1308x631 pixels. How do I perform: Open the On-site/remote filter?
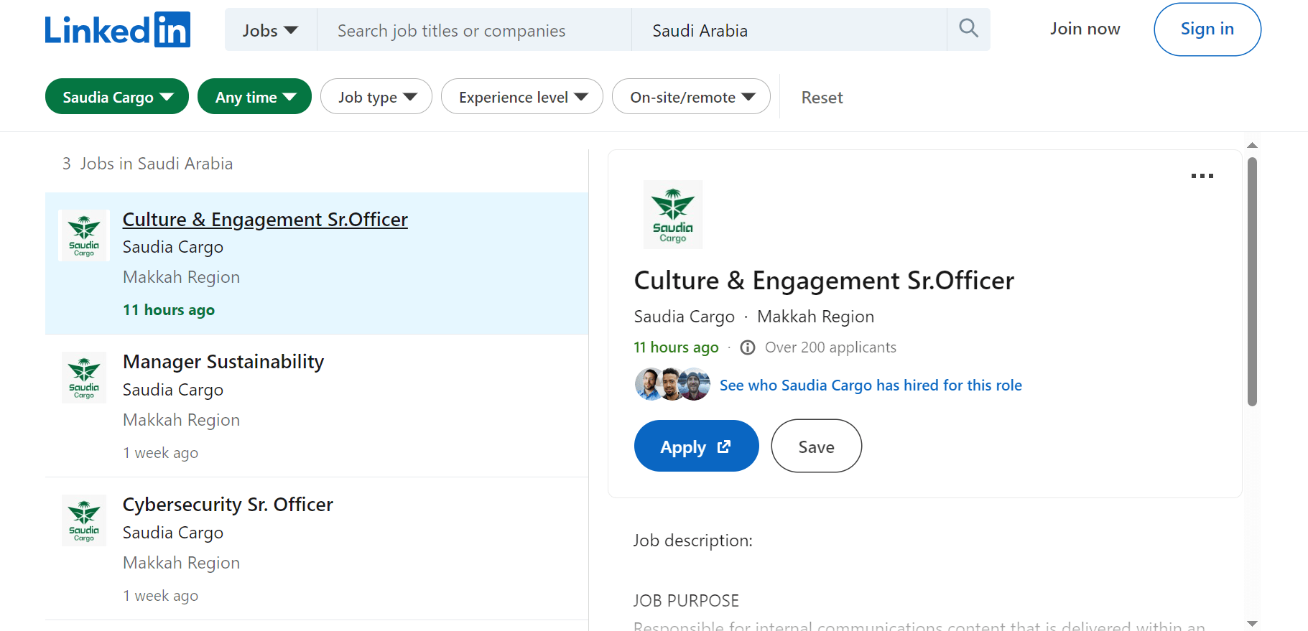pyautogui.click(x=691, y=97)
